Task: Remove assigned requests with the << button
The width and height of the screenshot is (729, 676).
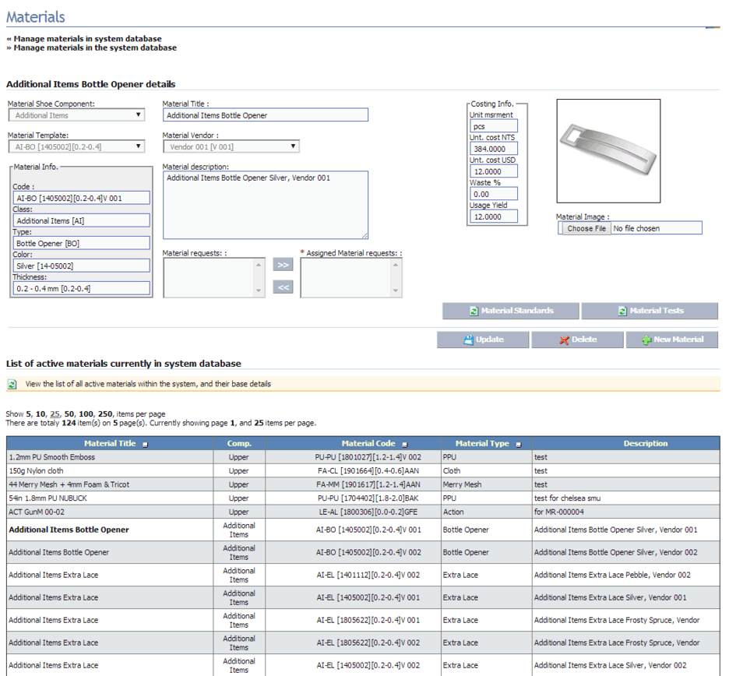Action: click(283, 287)
